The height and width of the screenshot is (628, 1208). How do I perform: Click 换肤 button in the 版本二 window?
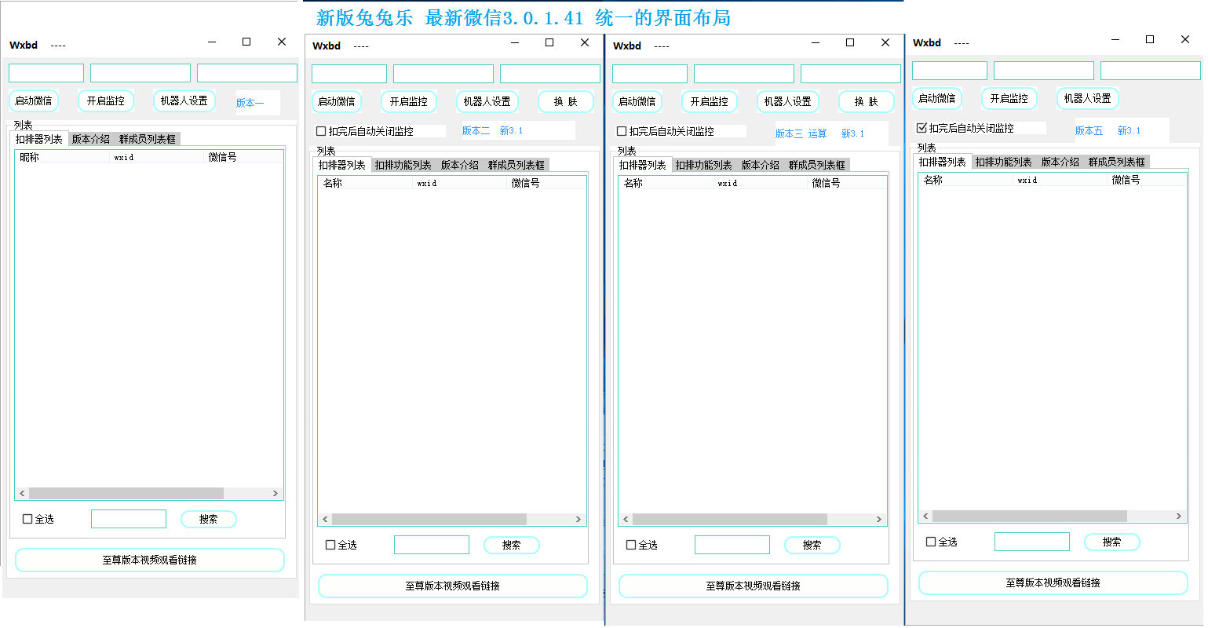[x=566, y=102]
